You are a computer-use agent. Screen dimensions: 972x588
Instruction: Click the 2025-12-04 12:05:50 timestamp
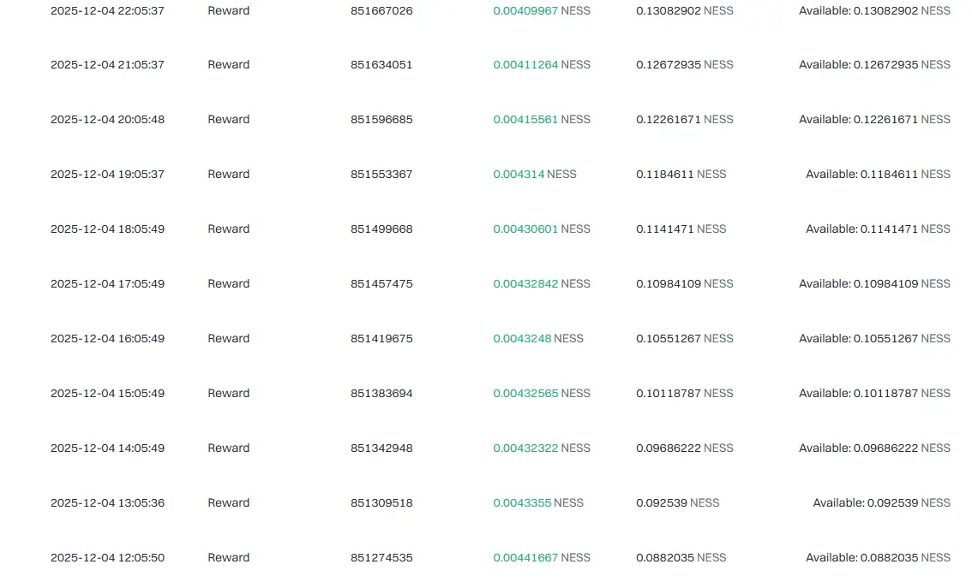[107, 558]
